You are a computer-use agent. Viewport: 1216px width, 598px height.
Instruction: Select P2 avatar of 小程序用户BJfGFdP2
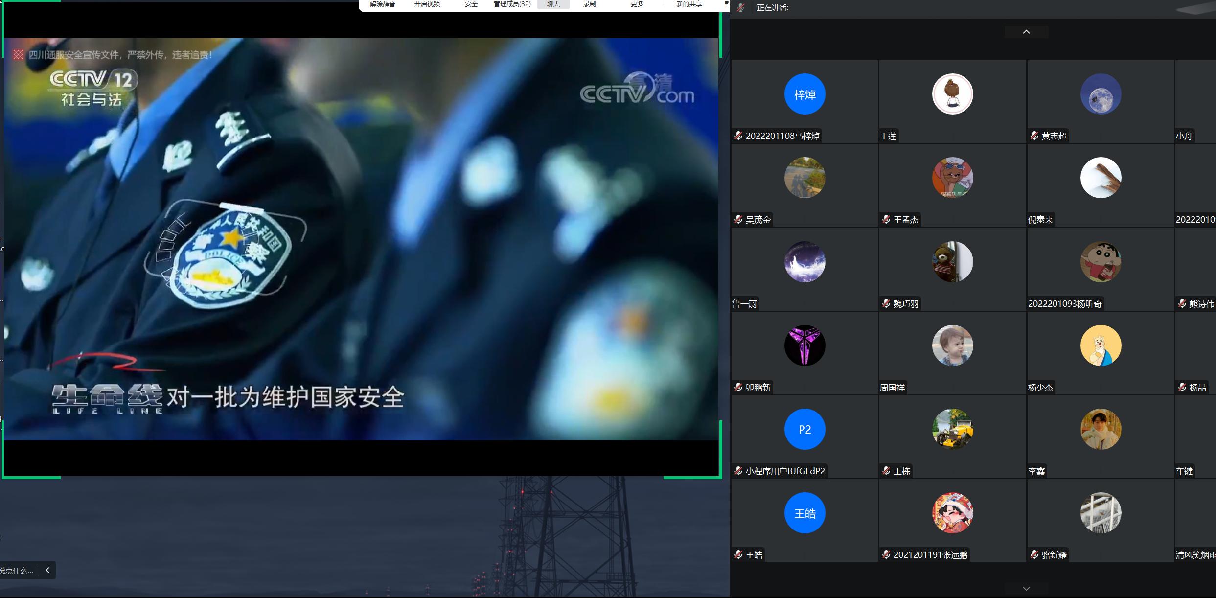tap(804, 429)
